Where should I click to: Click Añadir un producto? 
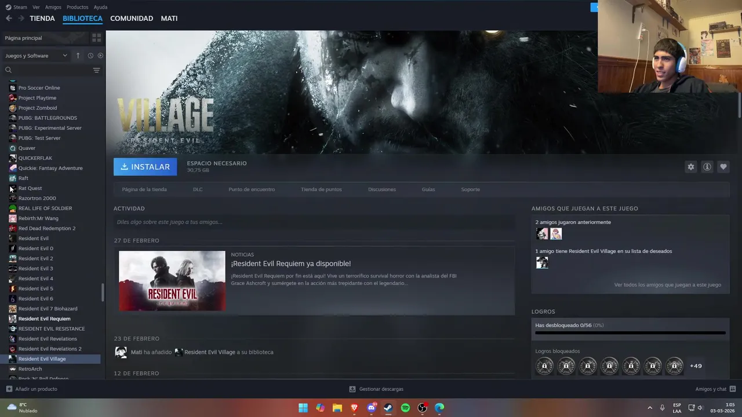[x=36, y=389]
